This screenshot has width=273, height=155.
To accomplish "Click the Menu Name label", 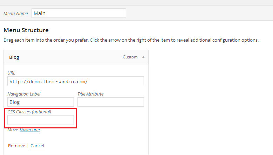I will click(15, 14).
